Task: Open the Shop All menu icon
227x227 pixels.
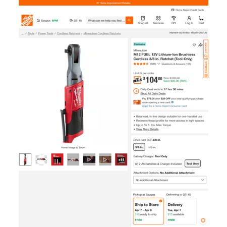Action: [x=143, y=20]
